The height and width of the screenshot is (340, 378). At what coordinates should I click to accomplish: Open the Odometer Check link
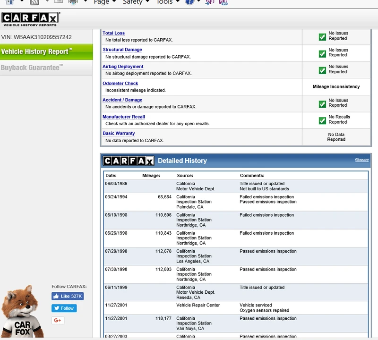click(x=120, y=84)
